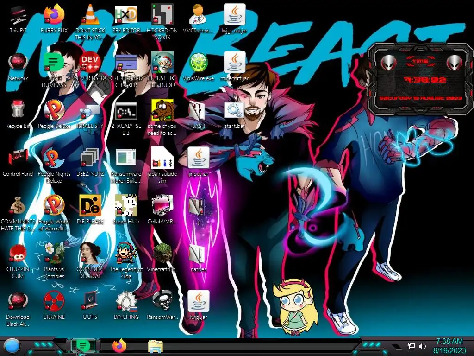Screen dimensions: 474x356
Task: Click the right alien head on clock widget
Action: click(455, 63)
